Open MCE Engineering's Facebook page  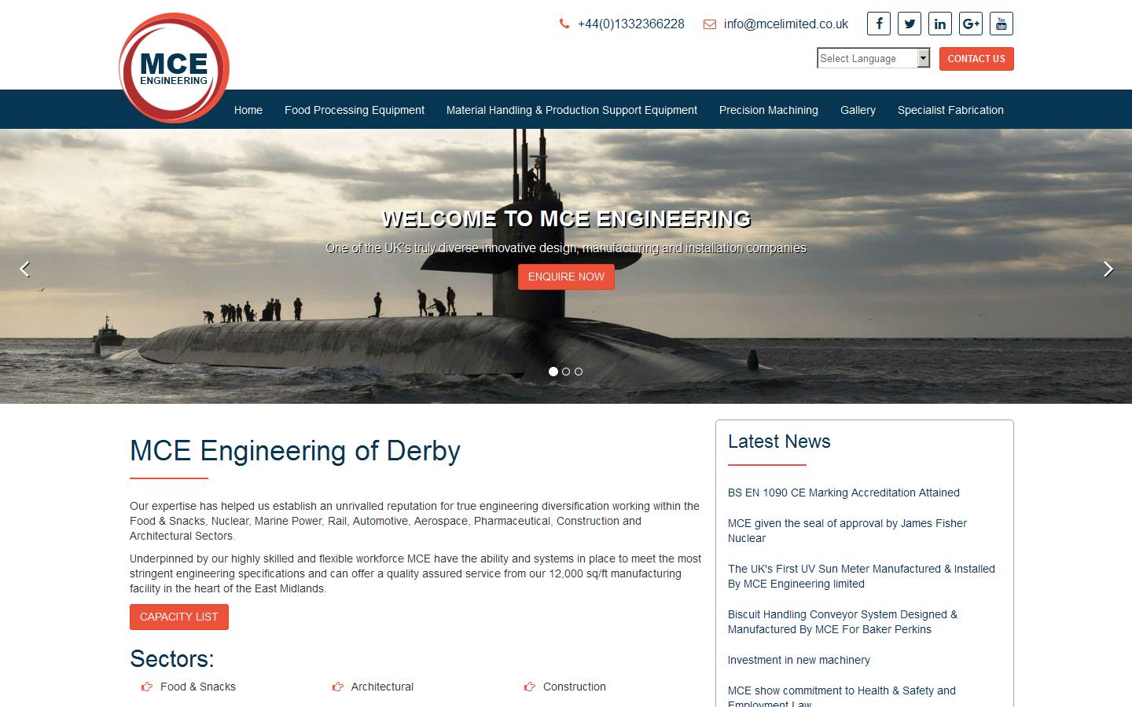pyautogui.click(x=878, y=24)
